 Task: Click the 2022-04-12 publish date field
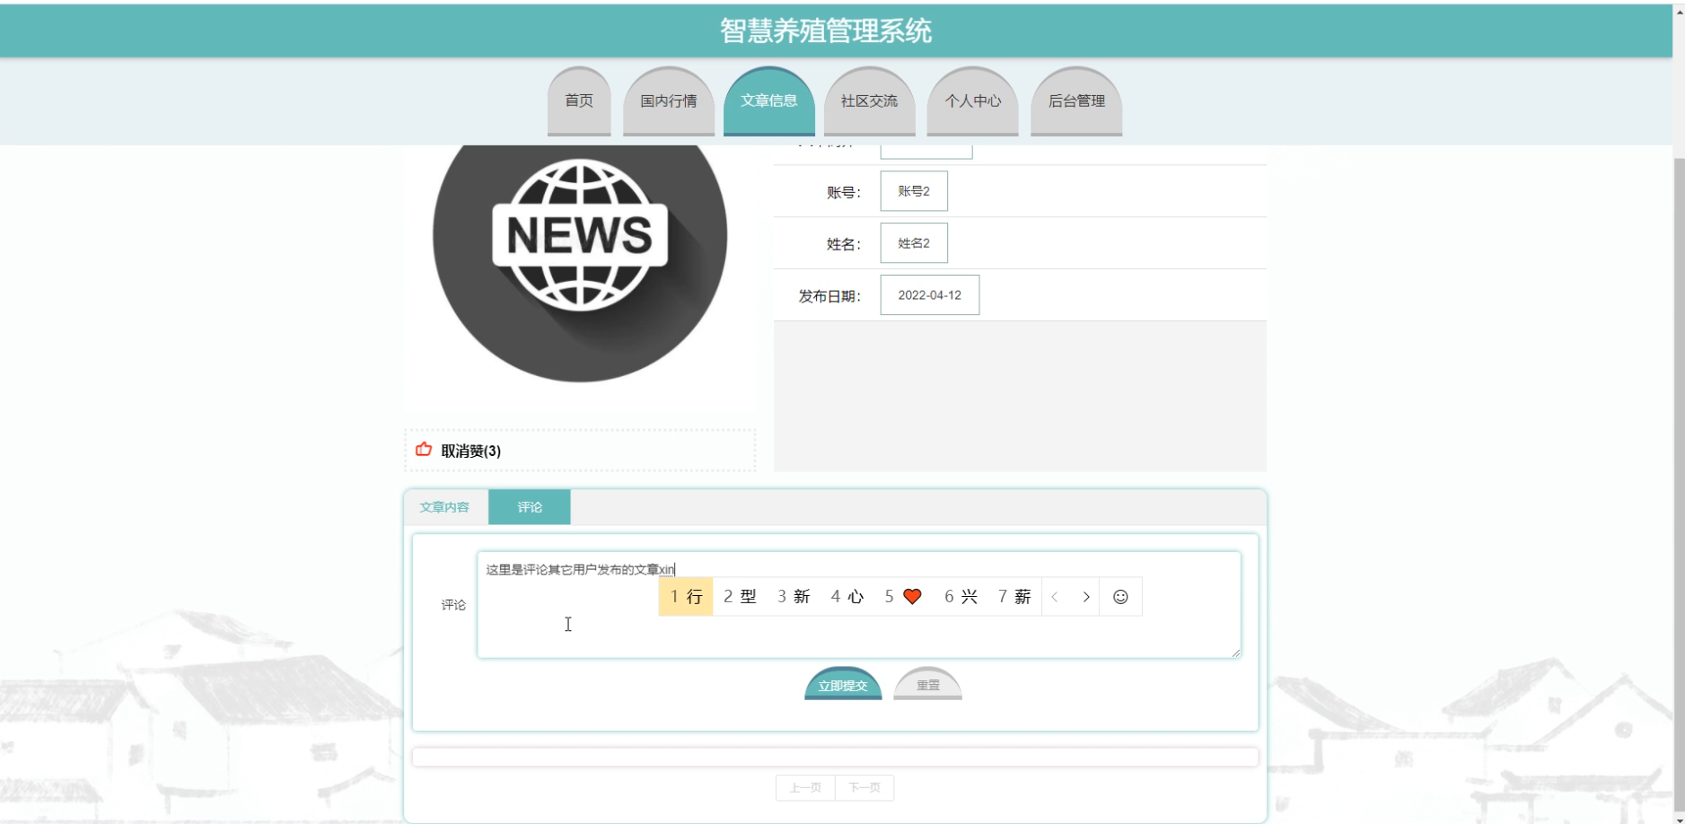click(930, 295)
